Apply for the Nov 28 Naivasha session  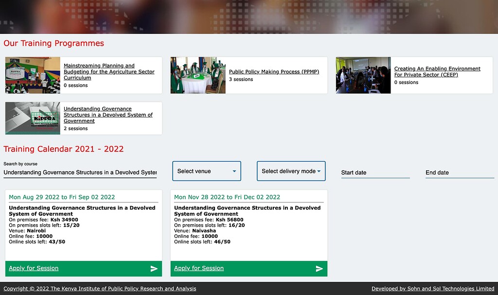click(x=199, y=268)
